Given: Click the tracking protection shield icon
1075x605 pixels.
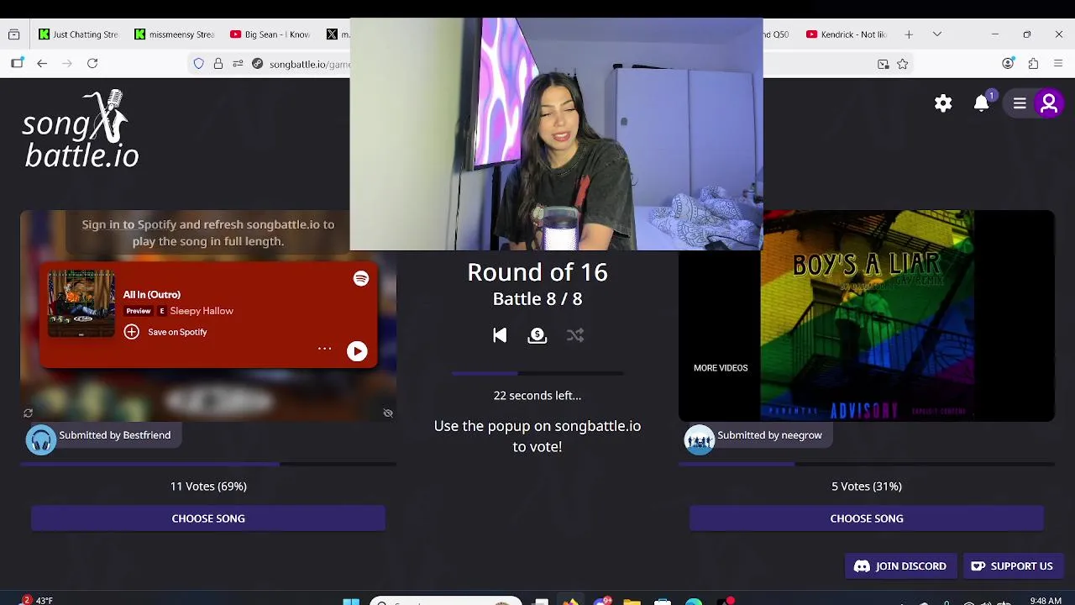Looking at the screenshot, I should (198, 64).
